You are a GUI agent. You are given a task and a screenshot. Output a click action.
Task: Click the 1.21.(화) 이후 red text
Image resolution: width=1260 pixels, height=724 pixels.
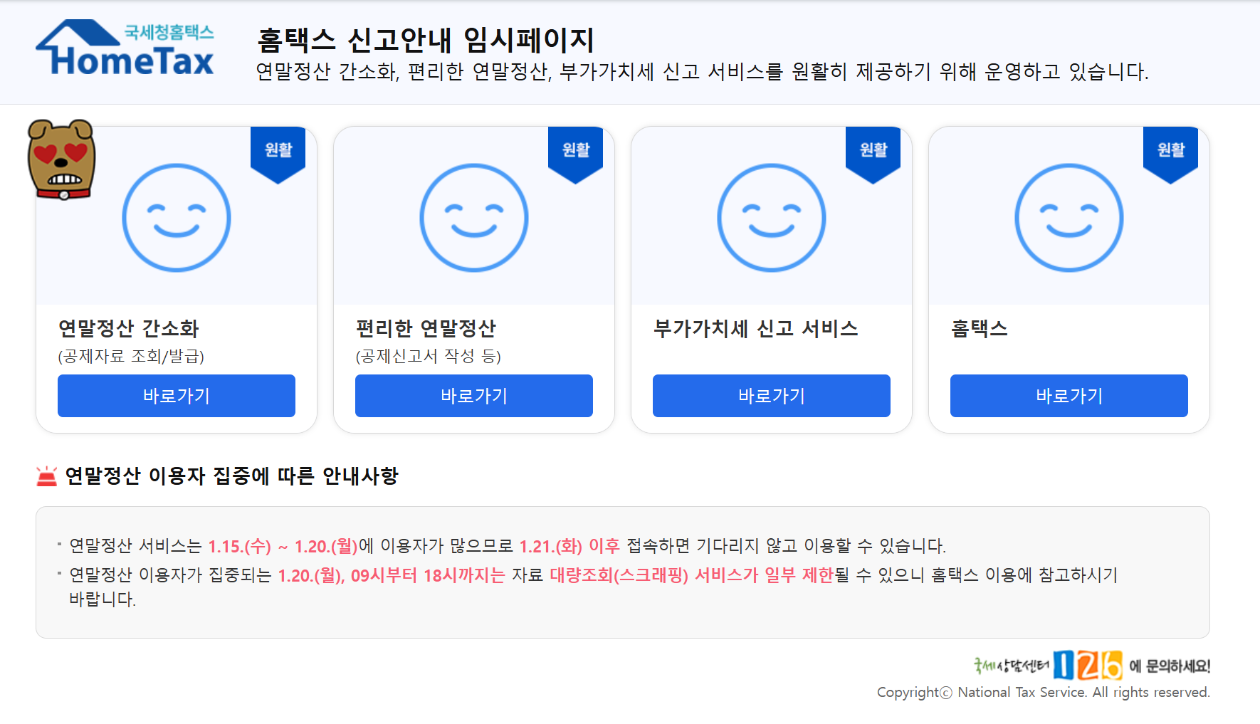click(569, 546)
